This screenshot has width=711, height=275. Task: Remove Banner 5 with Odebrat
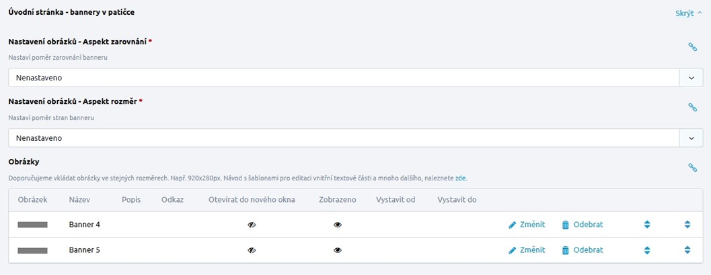pyautogui.click(x=583, y=250)
